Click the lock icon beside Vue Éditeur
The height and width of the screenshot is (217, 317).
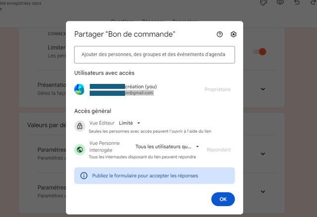(80, 126)
